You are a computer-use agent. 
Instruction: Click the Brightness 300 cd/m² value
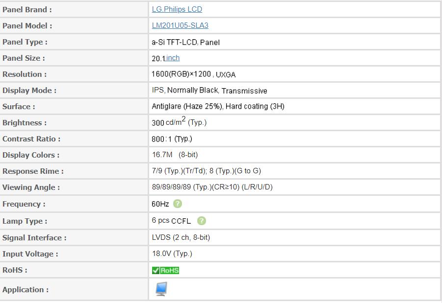179,121
